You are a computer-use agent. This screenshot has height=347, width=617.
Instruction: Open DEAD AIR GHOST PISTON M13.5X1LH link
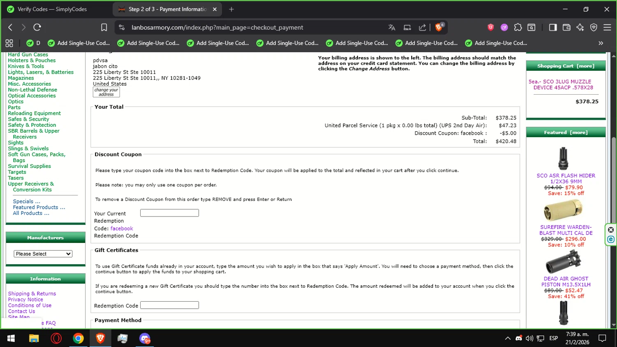pyautogui.click(x=566, y=282)
